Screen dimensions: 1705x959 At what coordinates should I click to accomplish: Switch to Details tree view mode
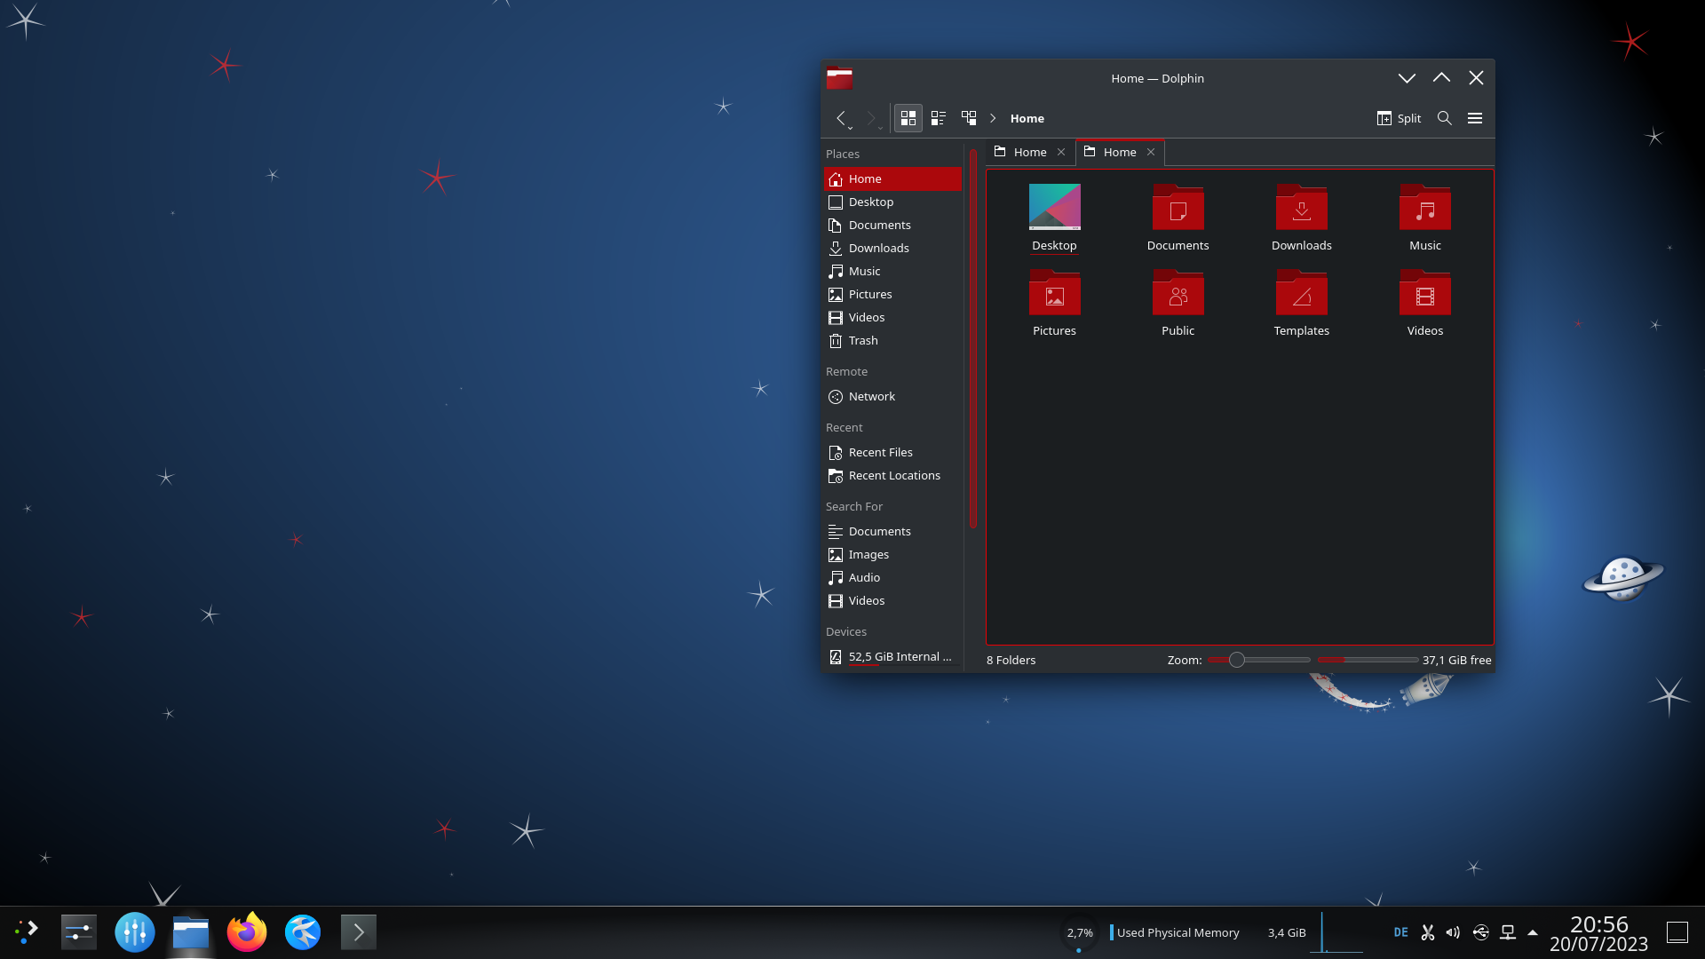point(968,118)
